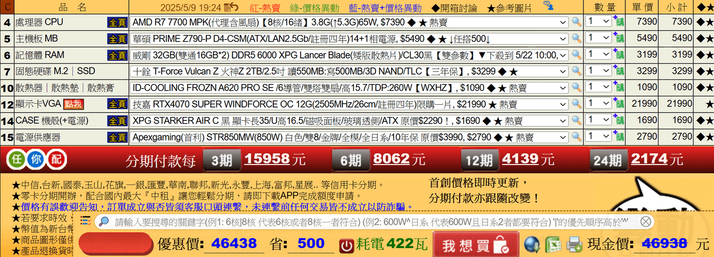Click the 全頁 button on the CPU row
The image size is (714, 257).
tap(117, 22)
